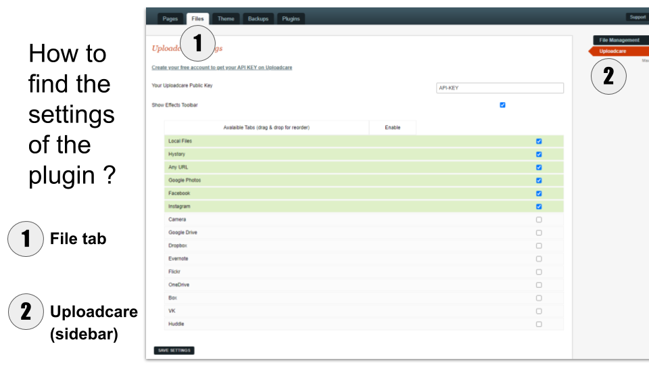Open File Management in sidebar
Image resolution: width=649 pixels, height=365 pixels.
point(621,40)
